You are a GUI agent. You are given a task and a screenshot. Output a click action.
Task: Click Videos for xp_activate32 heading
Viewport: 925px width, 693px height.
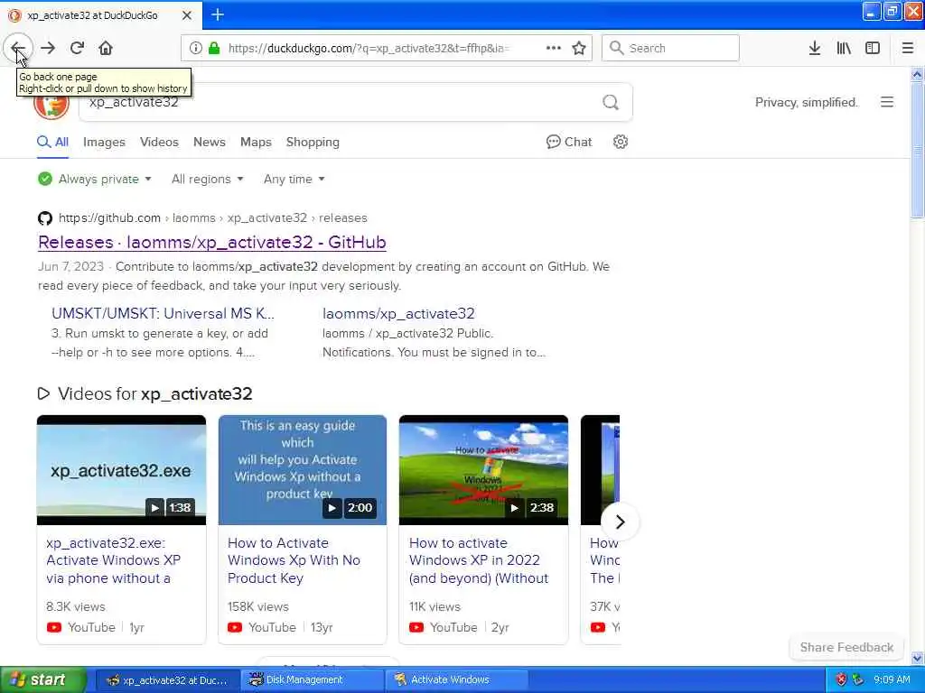click(154, 393)
